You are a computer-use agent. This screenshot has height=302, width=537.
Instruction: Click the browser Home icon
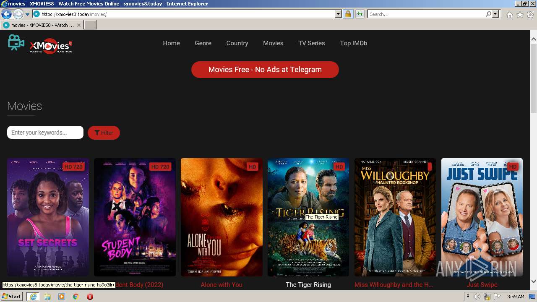point(509,14)
